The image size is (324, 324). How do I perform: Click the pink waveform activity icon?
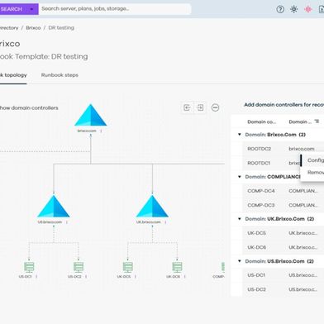coord(307,9)
